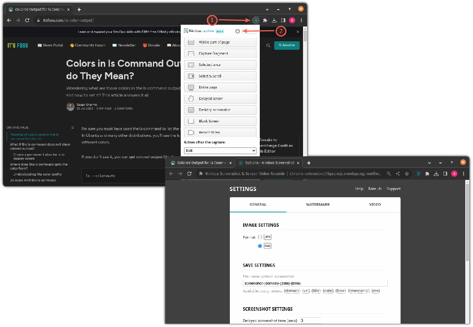
Task: Open Nimbus settings via the popup gear icon
Action: (x=238, y=31)
